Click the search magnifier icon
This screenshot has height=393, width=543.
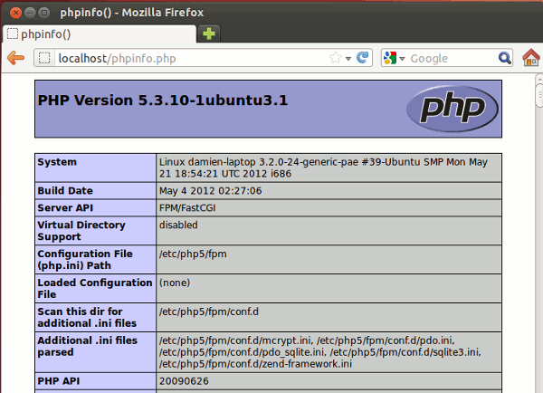pyautogui.click(x=505, y=58)
